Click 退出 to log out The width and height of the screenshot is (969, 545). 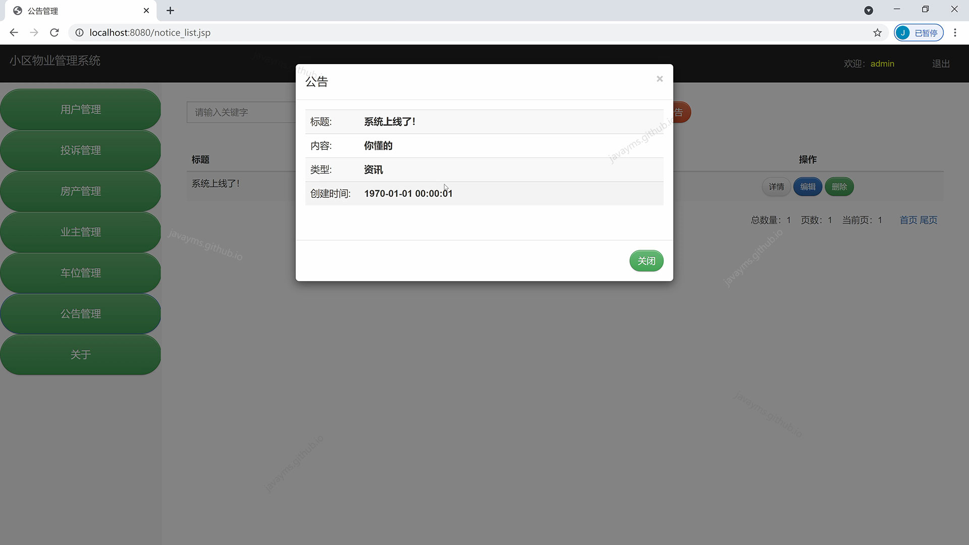coord(941,63)
